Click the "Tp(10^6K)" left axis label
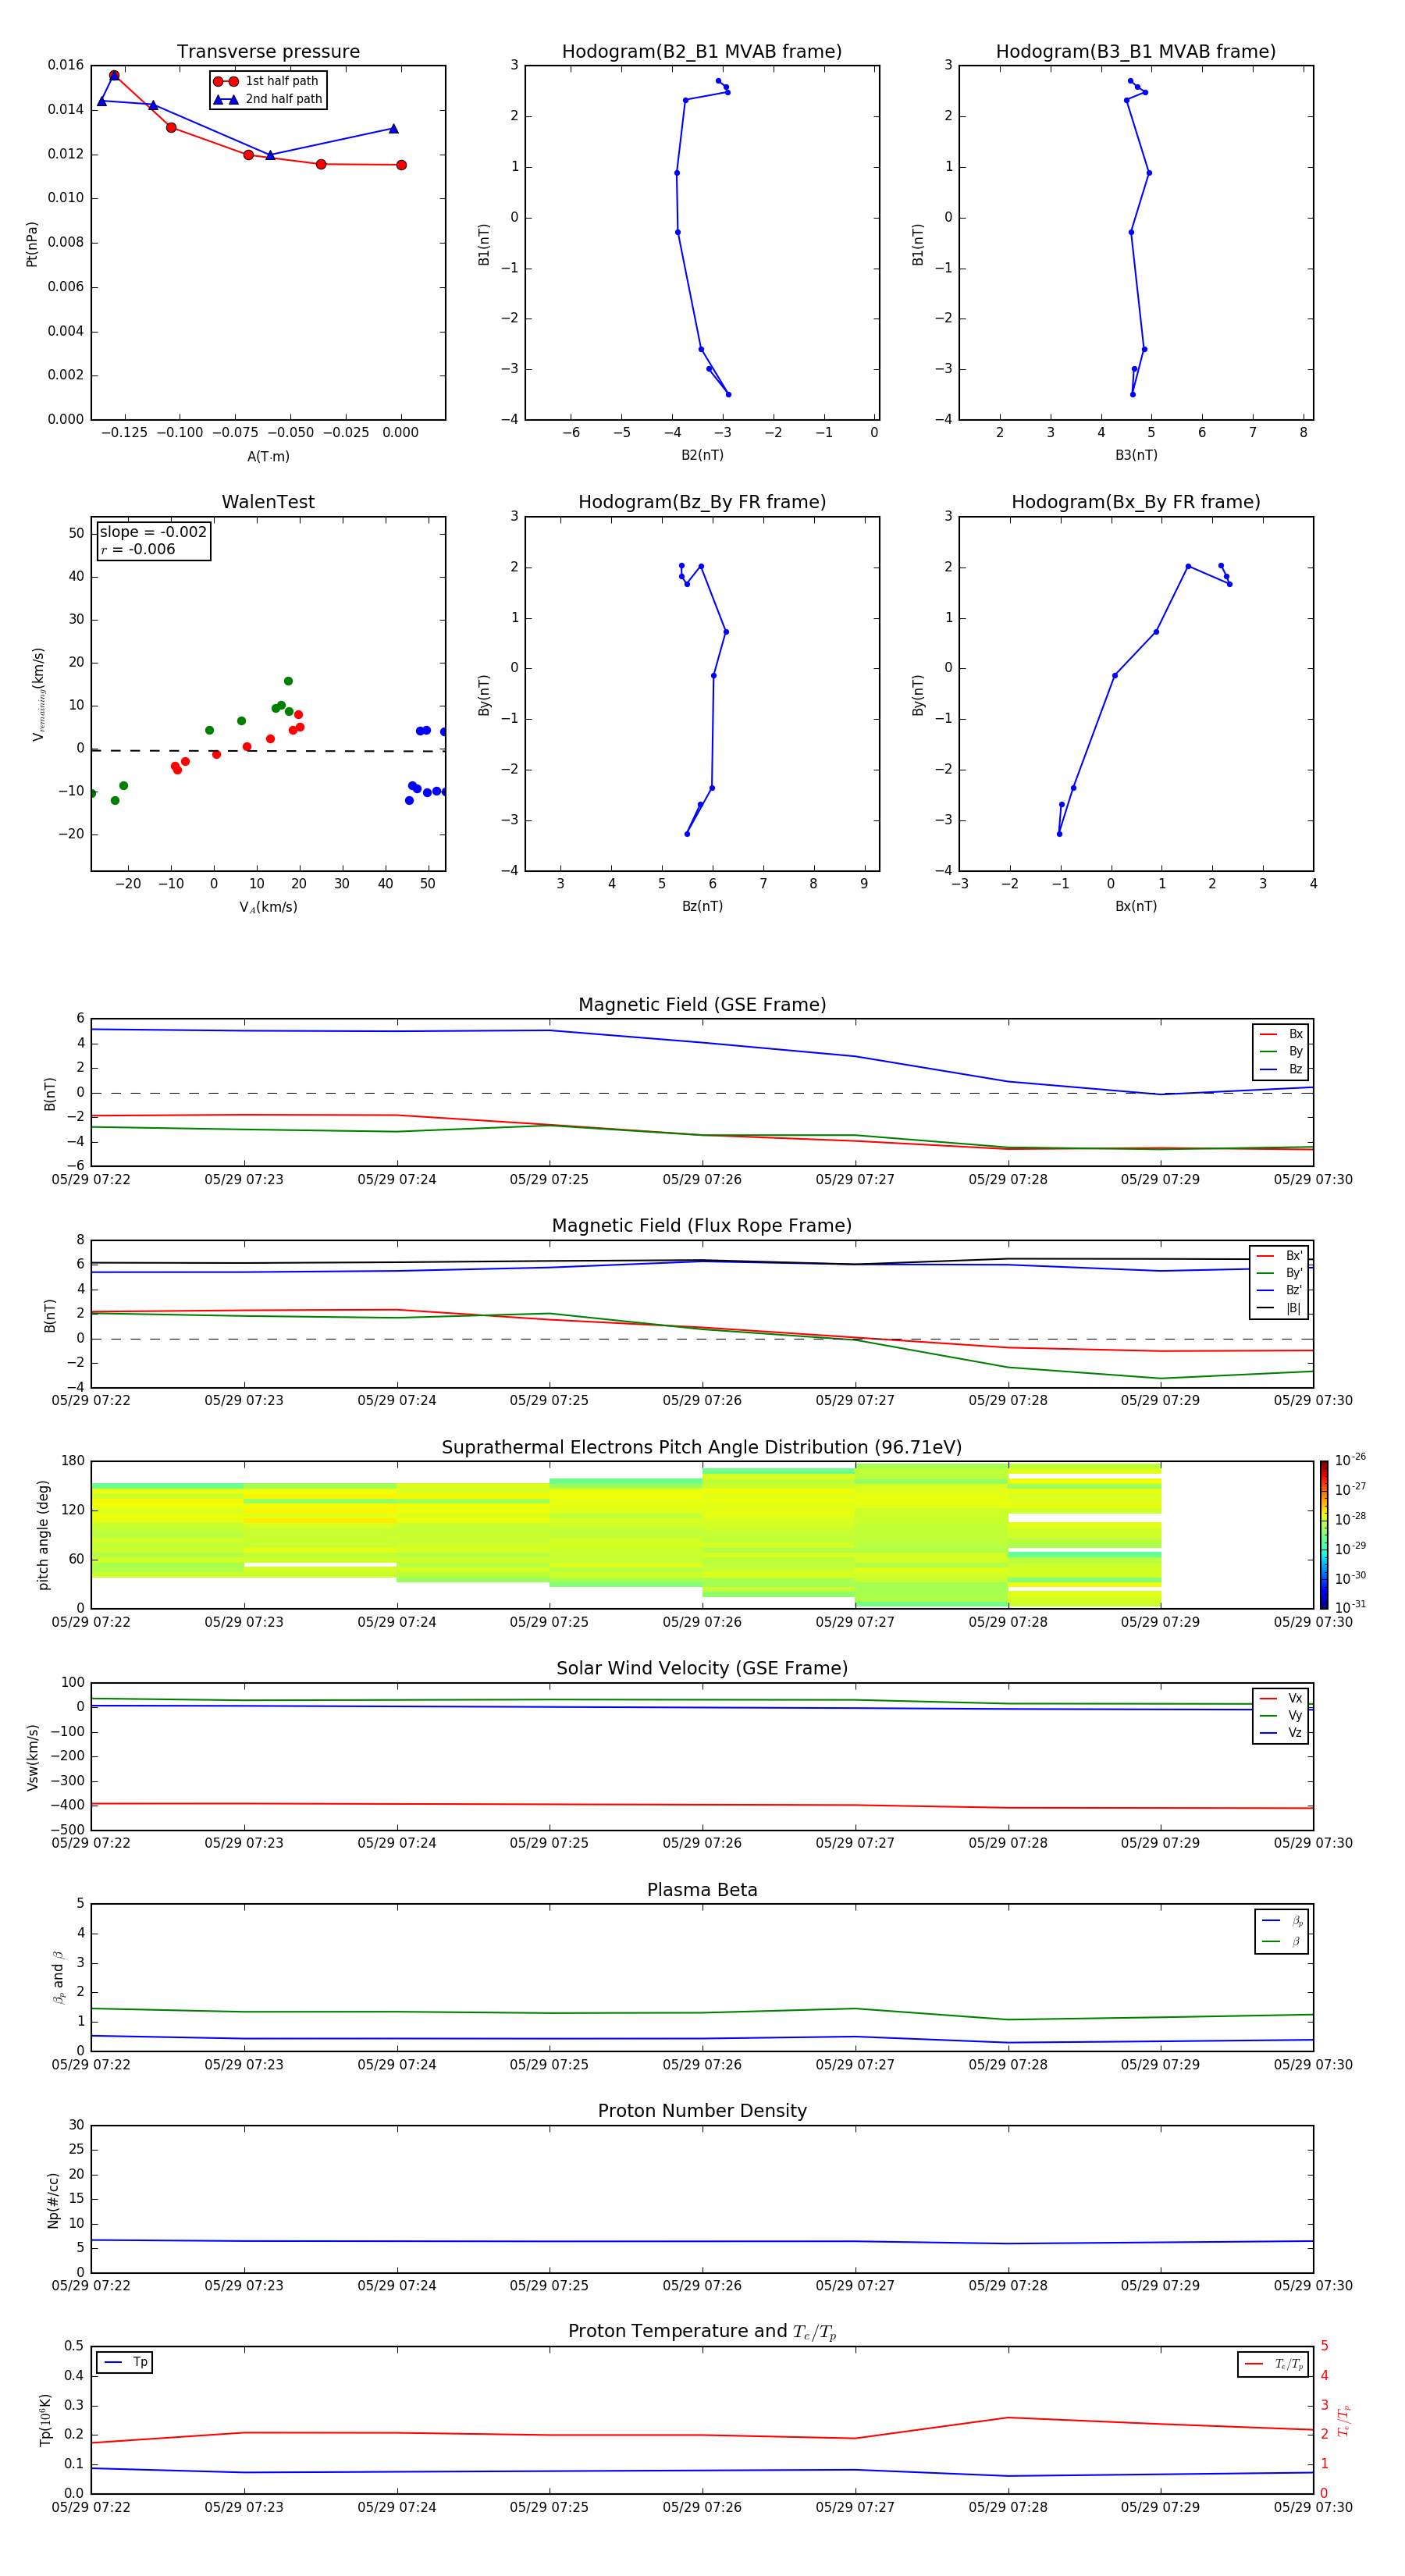The height and width of the screenshot is (2576, 1405). coord(45,2420)
